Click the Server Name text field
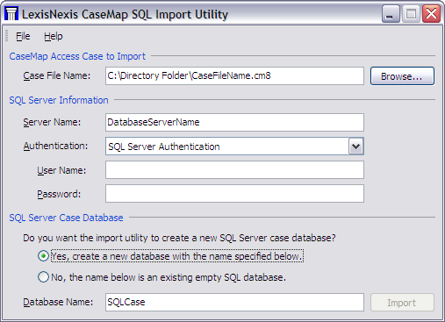This screenshot has width=445, height=322. [234, 122]
